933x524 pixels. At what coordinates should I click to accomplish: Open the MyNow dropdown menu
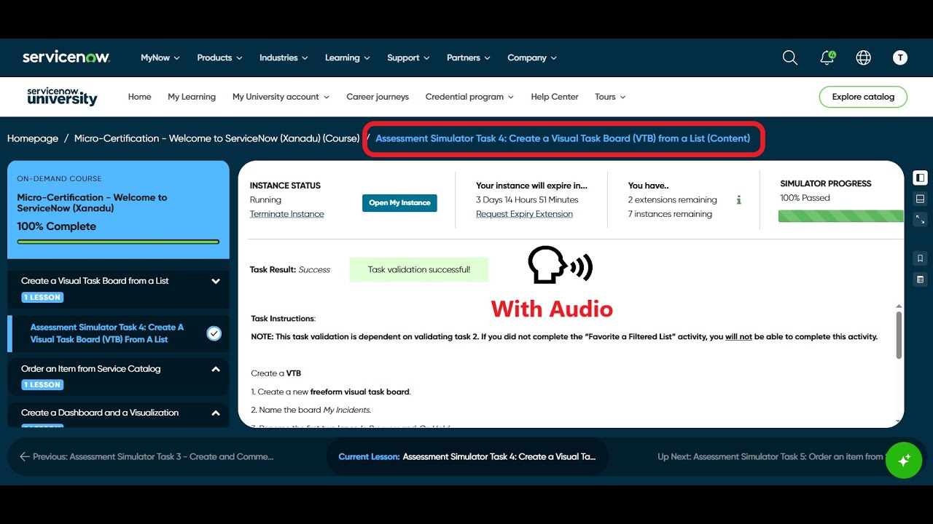point(160,57)
